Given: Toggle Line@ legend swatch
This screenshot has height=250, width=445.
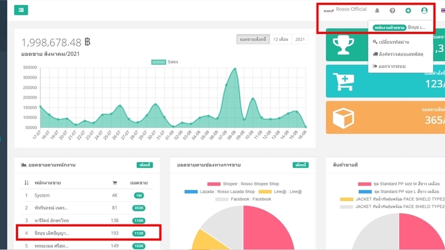Looking at the screenshot, I should click(x=265, y=192).
